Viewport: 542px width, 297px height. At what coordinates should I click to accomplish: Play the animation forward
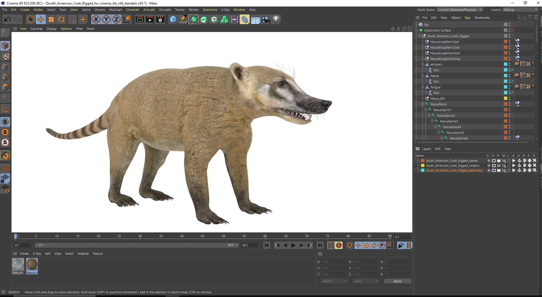293,245
